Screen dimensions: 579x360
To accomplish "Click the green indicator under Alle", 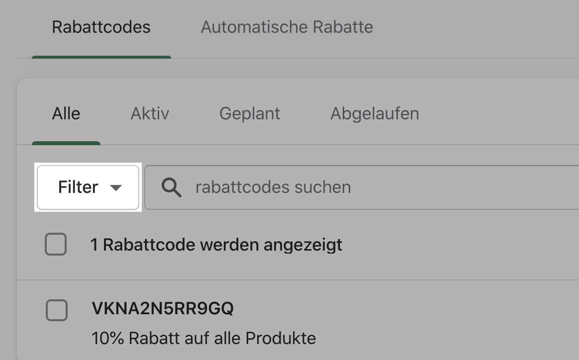I will pyautogui.click(x=66, y=143).
